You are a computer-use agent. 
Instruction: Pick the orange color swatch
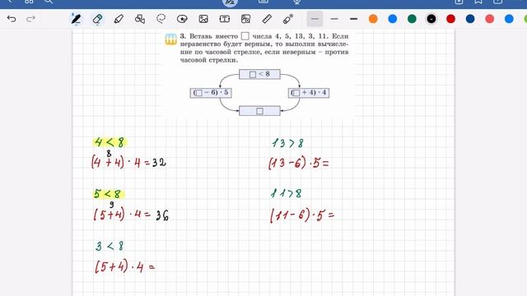tap(373, 19)
